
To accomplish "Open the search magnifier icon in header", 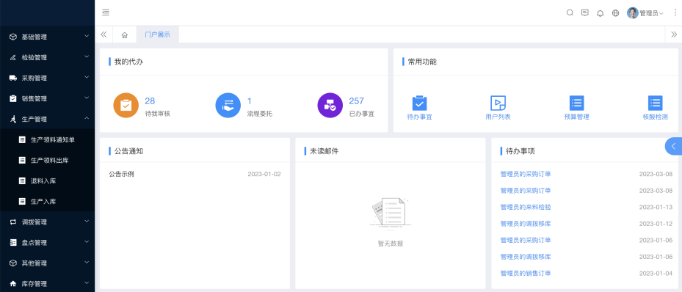I will point(570,12).
